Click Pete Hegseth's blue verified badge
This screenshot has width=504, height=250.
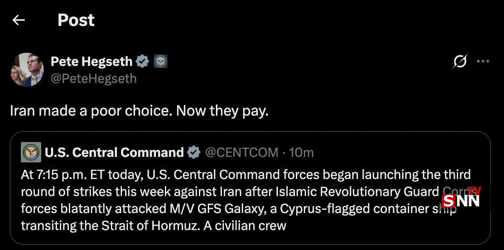[x=142, y=61]
